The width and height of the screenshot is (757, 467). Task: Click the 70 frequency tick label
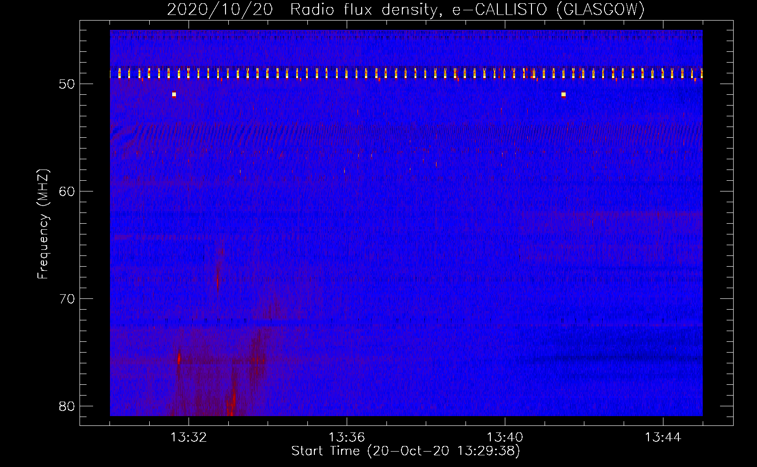pyautogui.click(x=67, y=299)
